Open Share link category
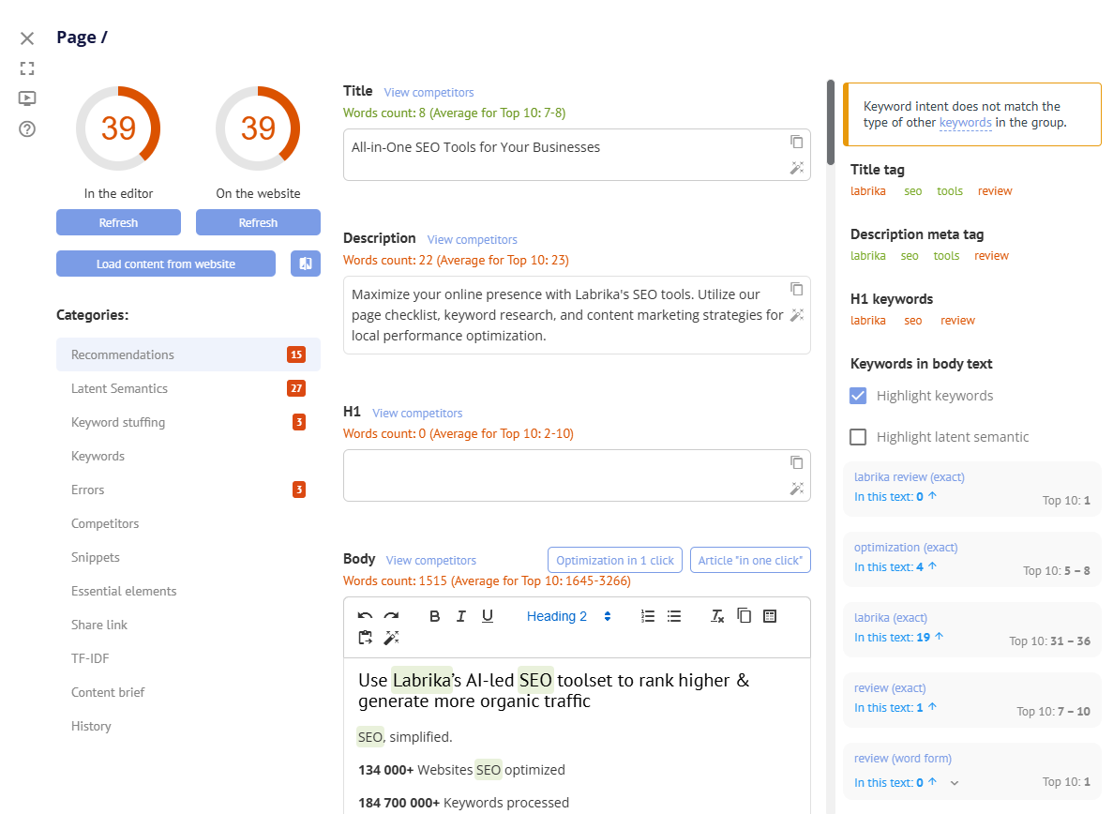 pyautogui.click(x=188, y=625)
